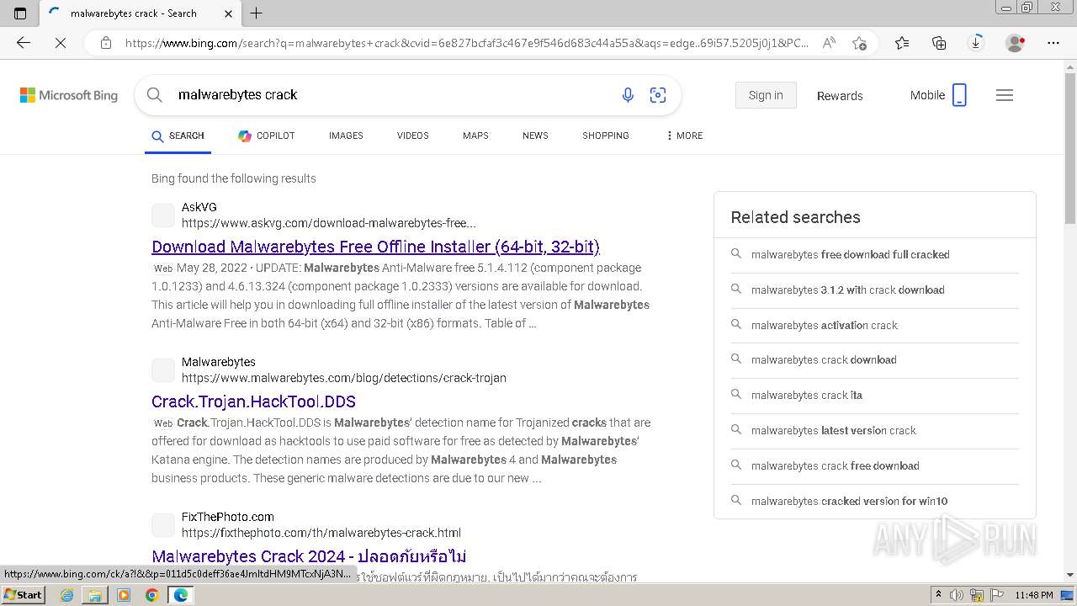Image resolution: width=1077 pixels, height=606 pixels.
Task: Click the askvg.com result URL
Action: click(x=329, y=223)
